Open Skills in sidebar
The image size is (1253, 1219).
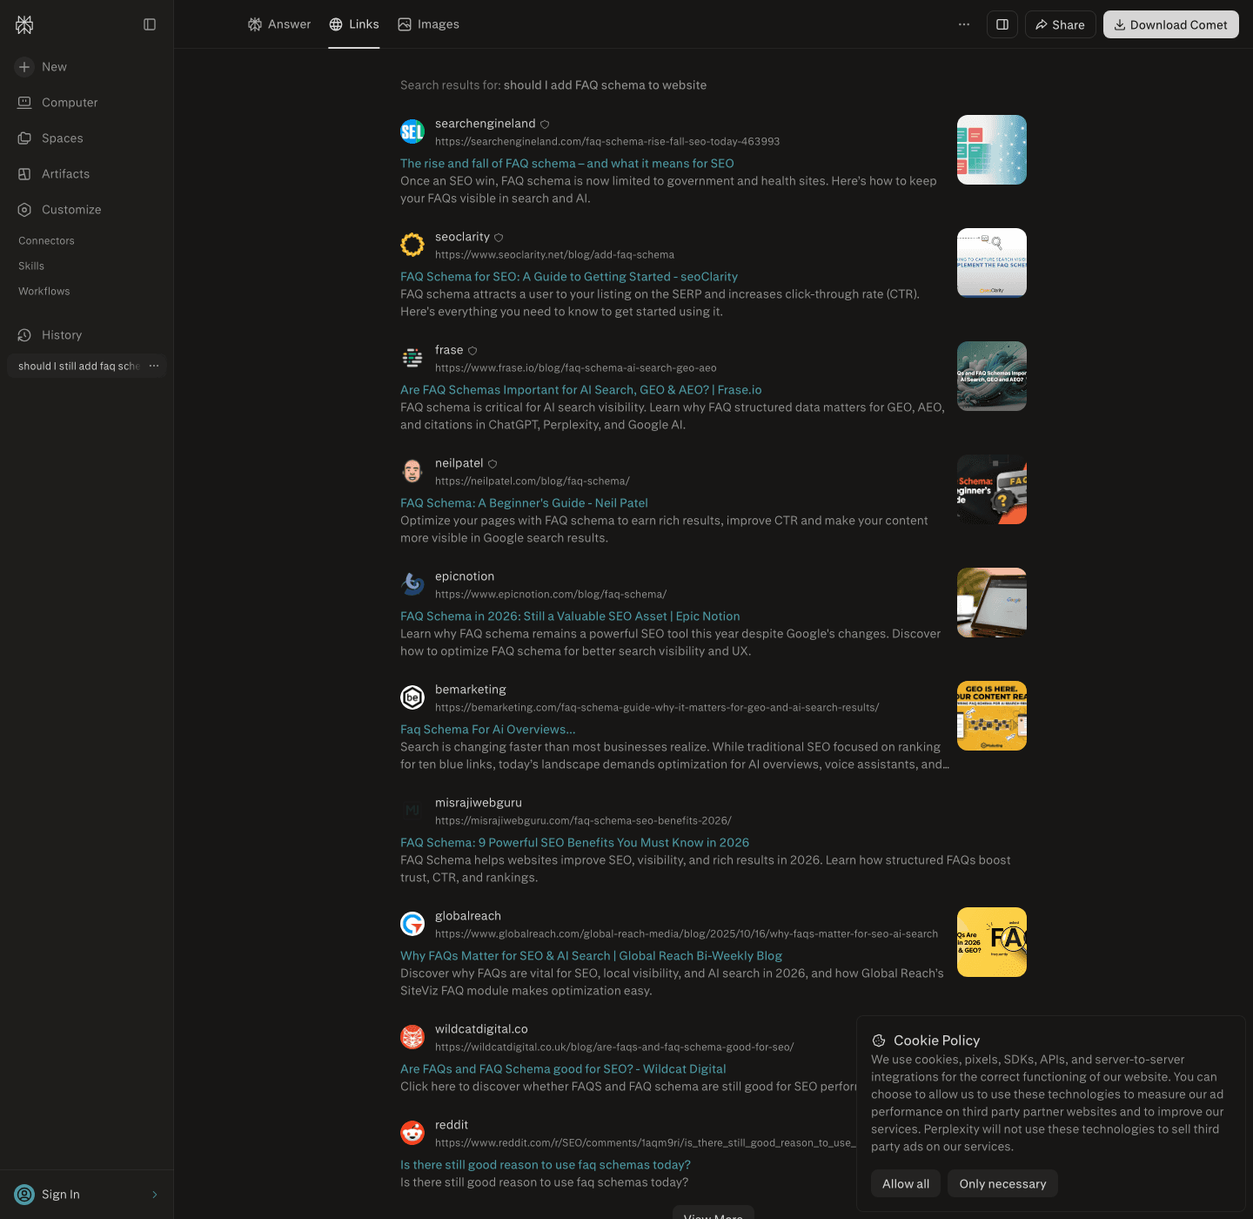31,266
